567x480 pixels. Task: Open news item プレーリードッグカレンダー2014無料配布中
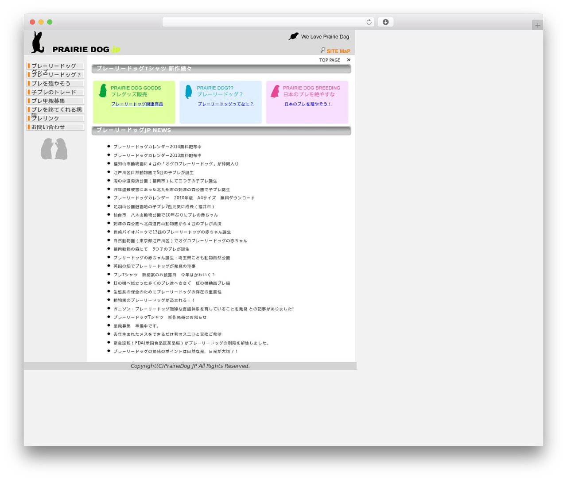157,147
